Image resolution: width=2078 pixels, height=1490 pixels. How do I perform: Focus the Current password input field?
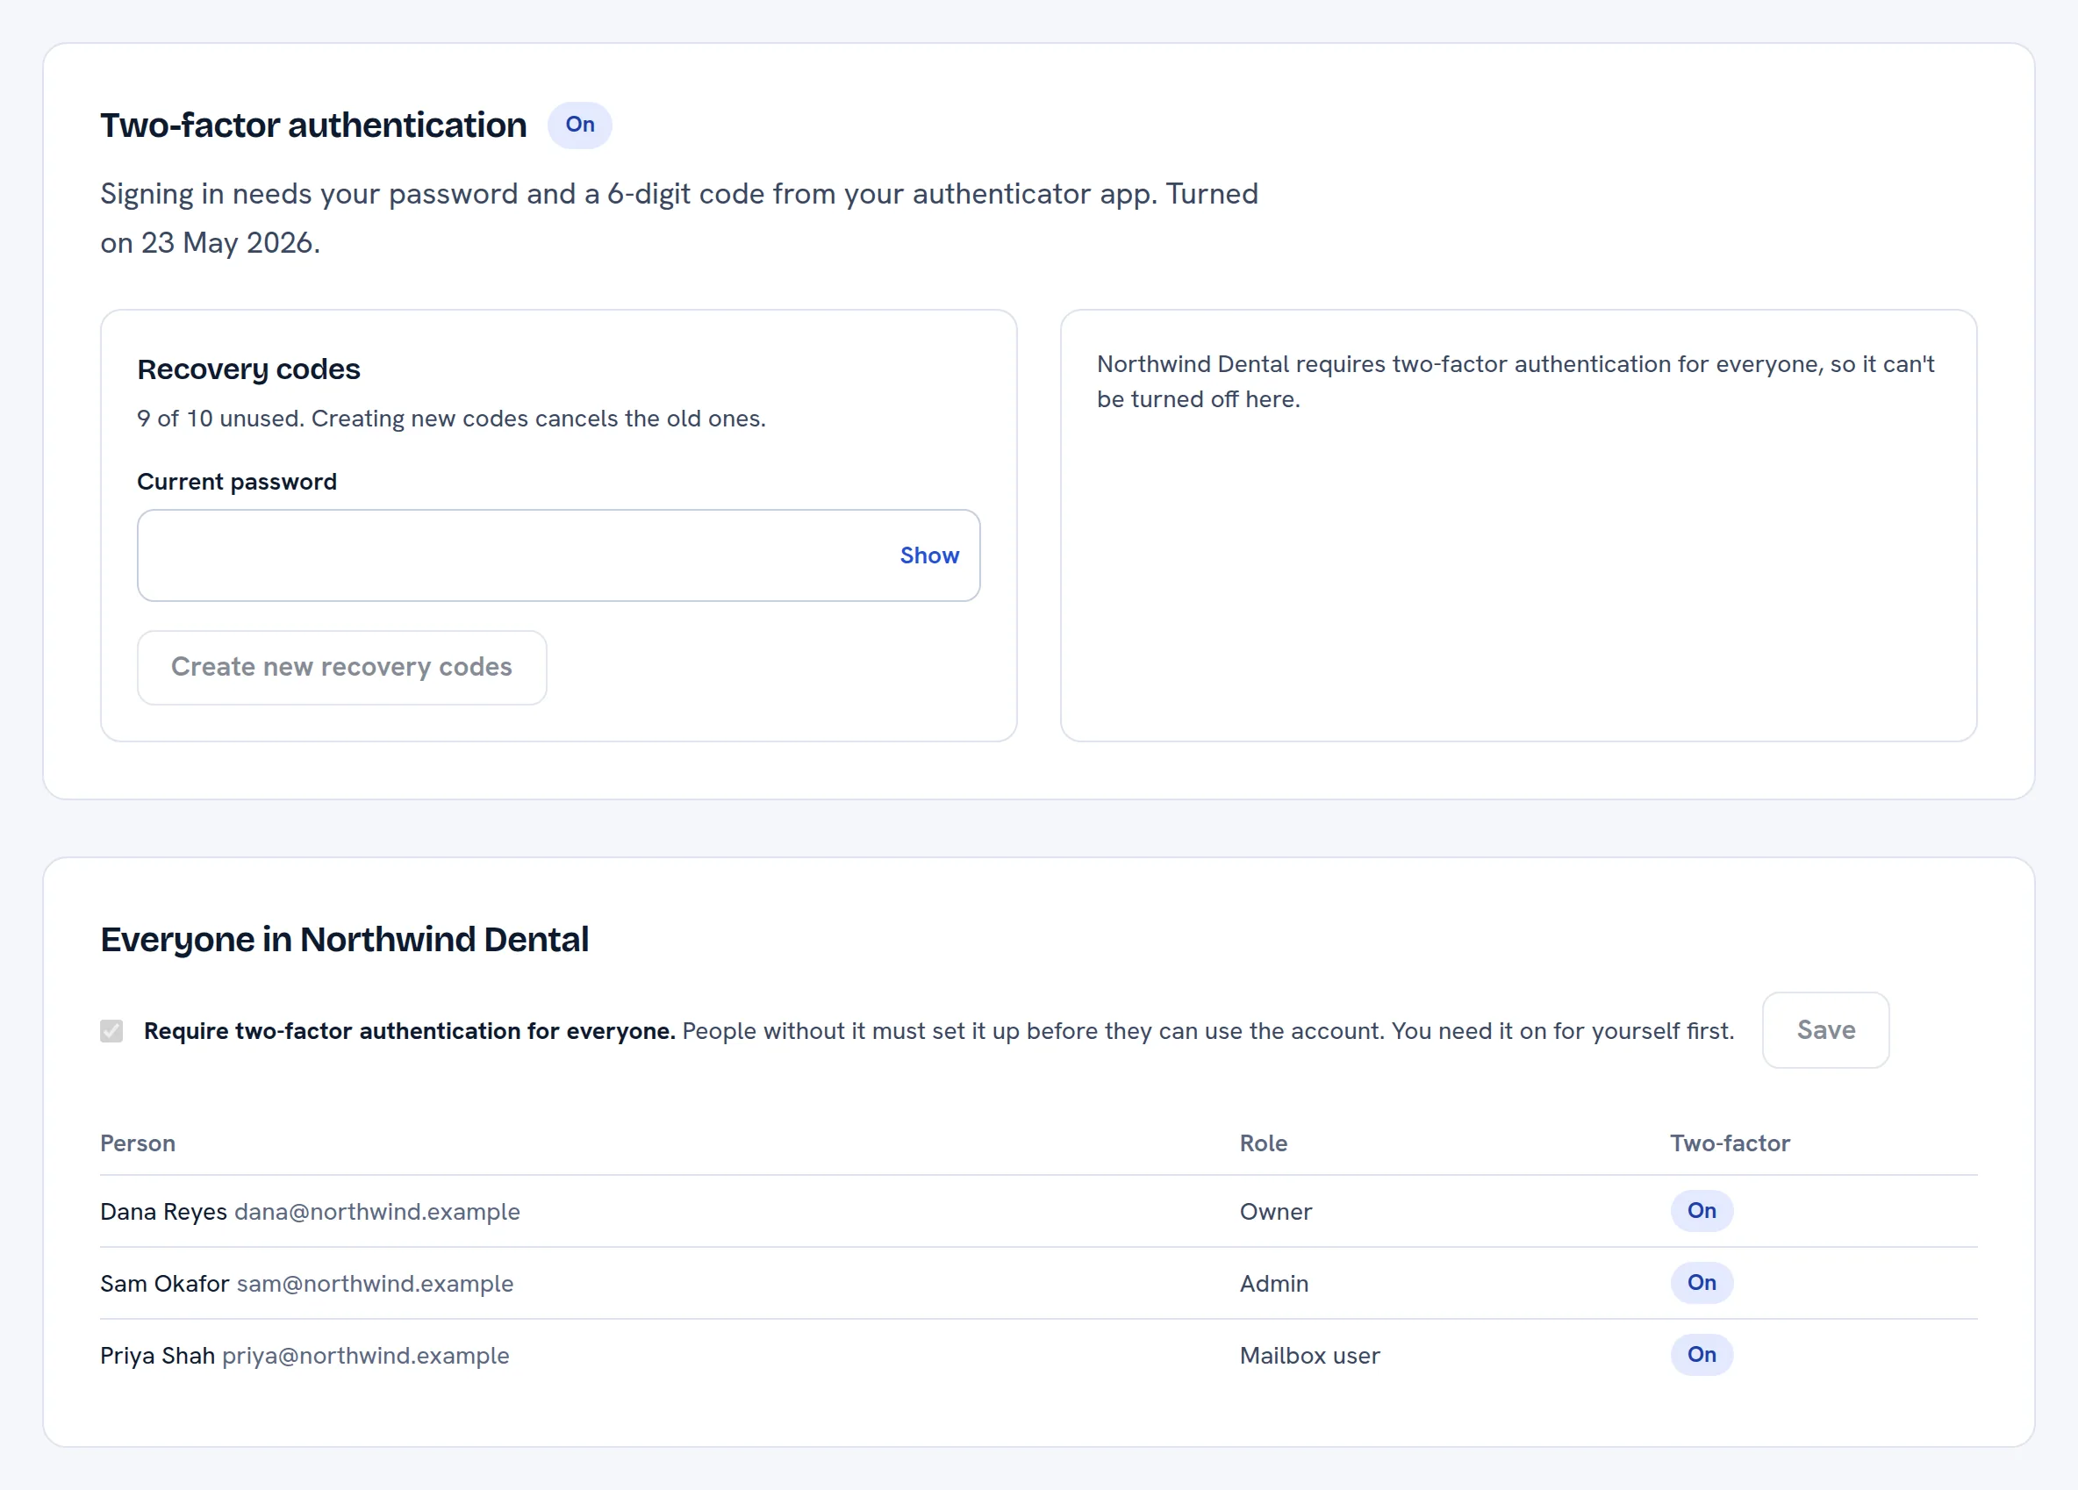[x=559, y=555]
